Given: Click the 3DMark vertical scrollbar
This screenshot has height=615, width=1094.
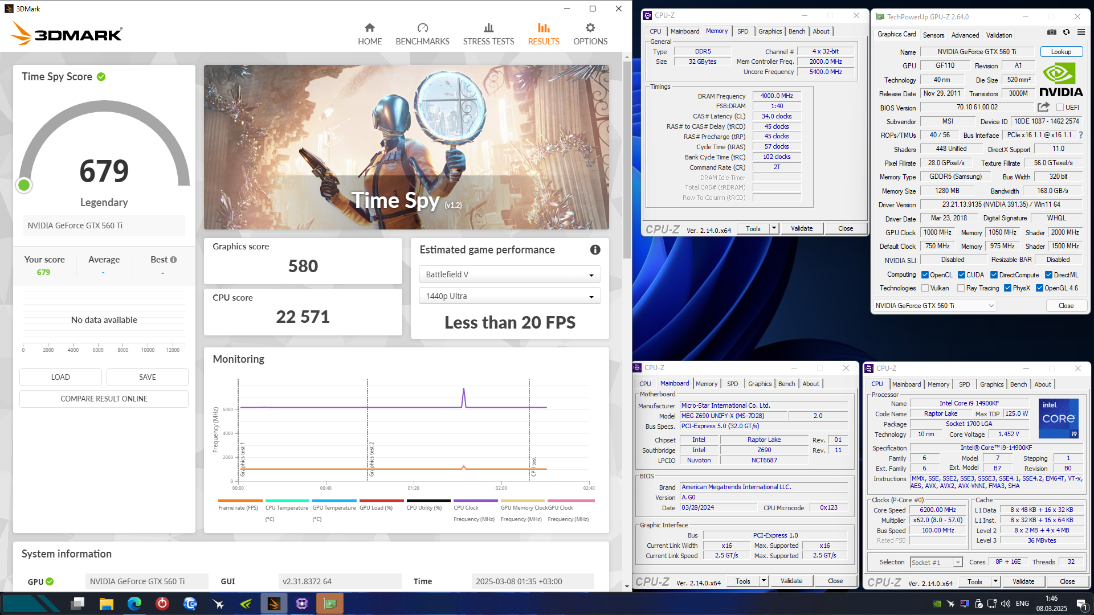Looking at the screenshot, I should (627, 159).
